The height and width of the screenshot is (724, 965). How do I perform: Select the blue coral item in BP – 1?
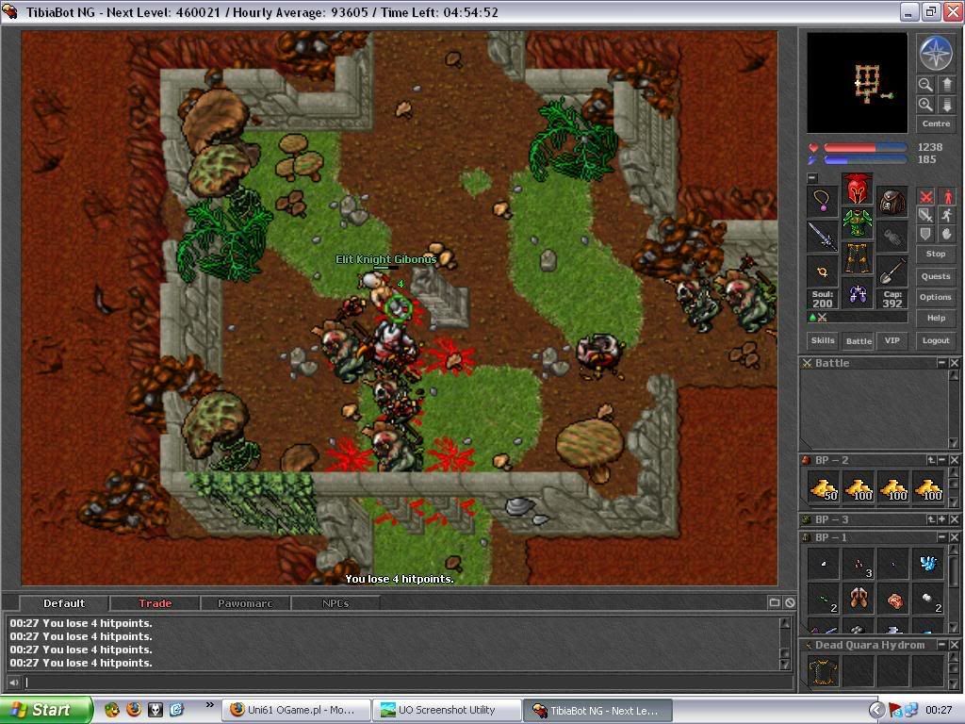928,563
